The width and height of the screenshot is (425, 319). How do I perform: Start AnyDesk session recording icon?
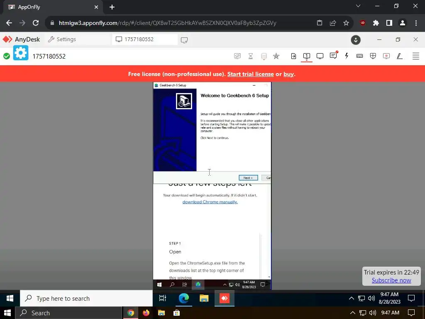386,56
